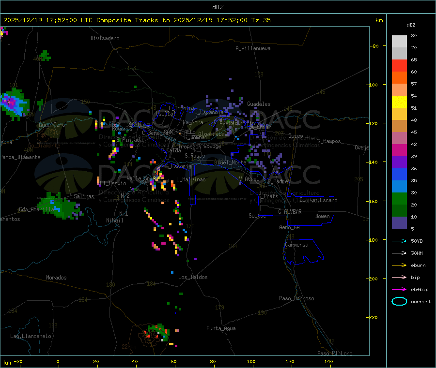Viewport: 436px width, 368px height.
Task: Select the 5 dBZ purple-gray color swatch
Action: [x=399, y=223]
